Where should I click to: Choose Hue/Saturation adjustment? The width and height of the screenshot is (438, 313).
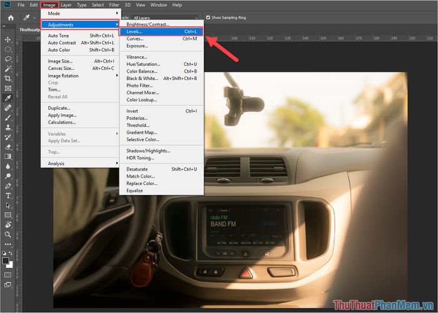[x=161, y=64]
